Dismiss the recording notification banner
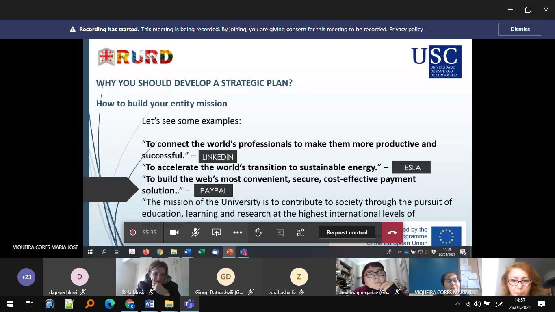The width and height of the screenshot is (555, 312). pos(520,29)
